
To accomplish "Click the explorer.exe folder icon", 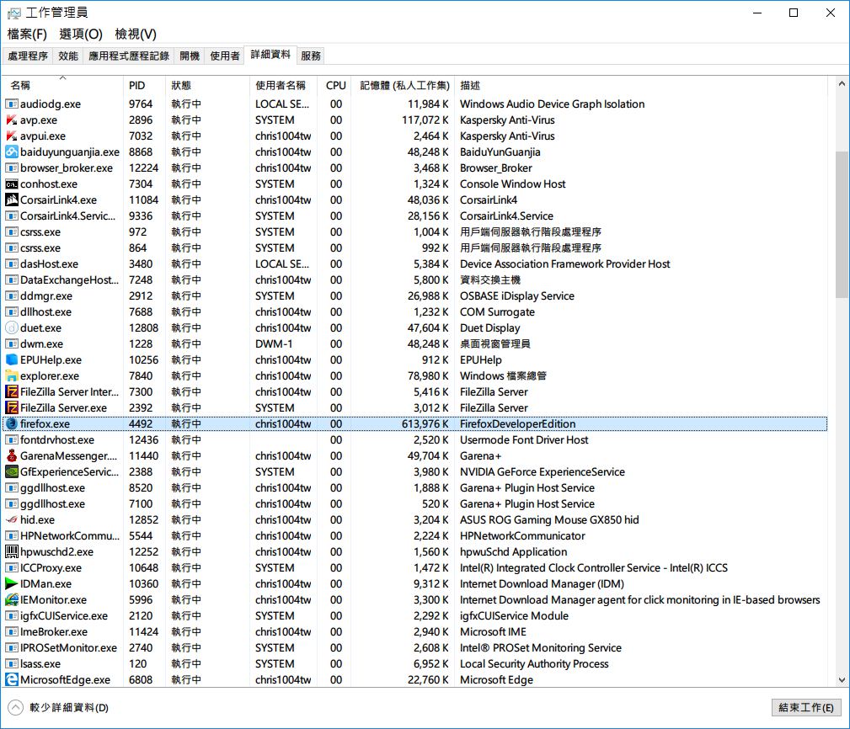I will (12, 376).
